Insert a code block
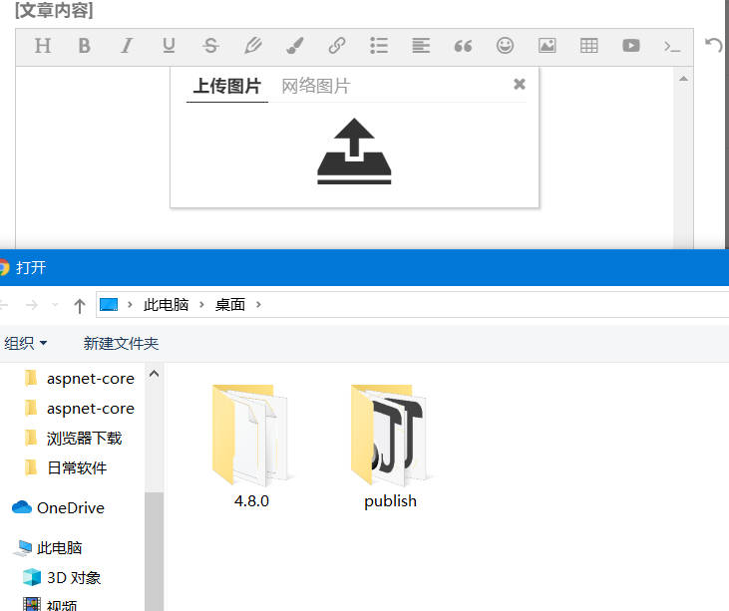Image resolution: width=729 pixels, height=611 pixels. click(x=672, y=47)
